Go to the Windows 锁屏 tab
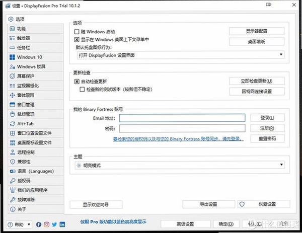 36,66
